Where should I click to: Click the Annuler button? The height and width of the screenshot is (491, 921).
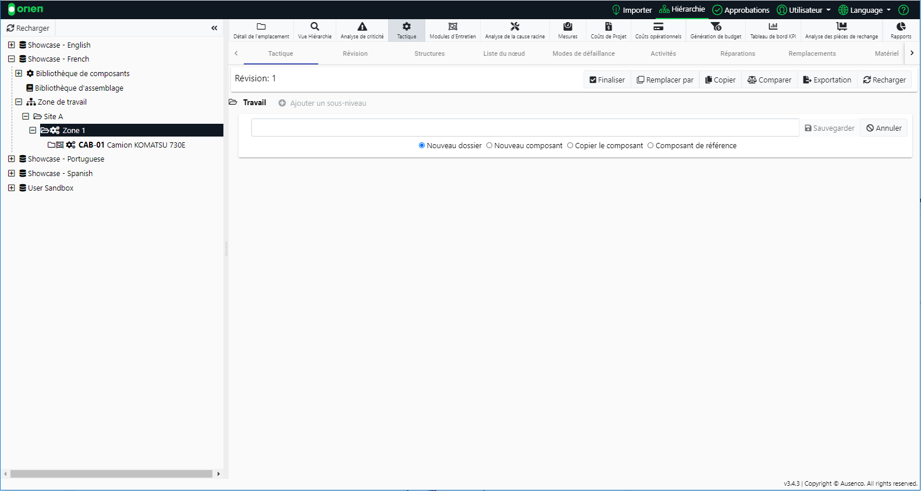[884, 128]
